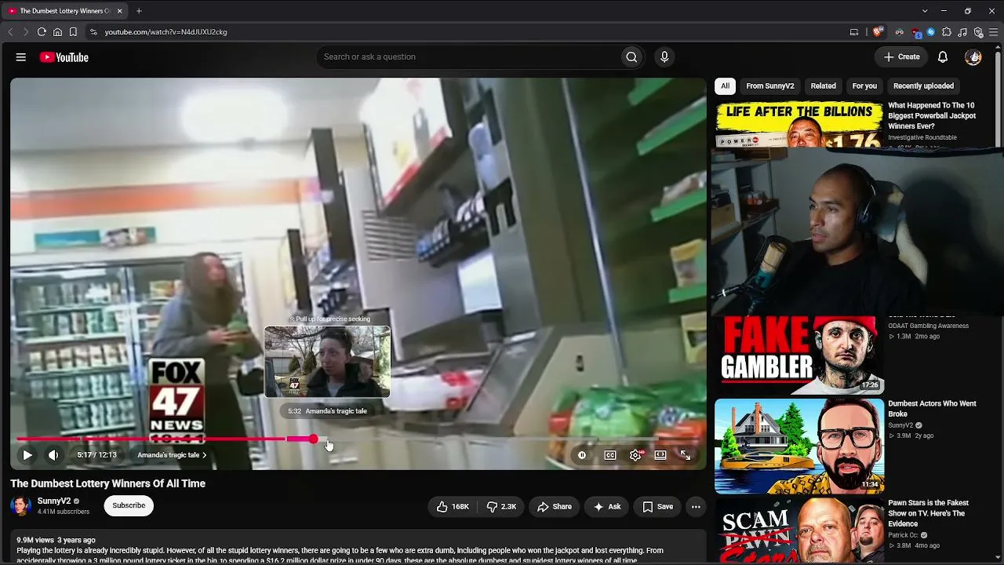The image size is (1004, 565).
Task: Click the search magnifier button
Action: point(631,56)
